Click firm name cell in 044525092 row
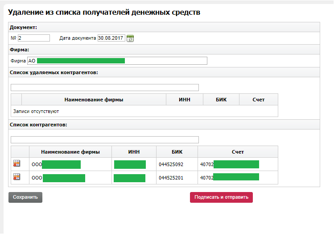 70,164
